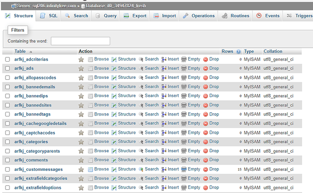Click the Insert icon for arfkj_comments

pos(164,160)
